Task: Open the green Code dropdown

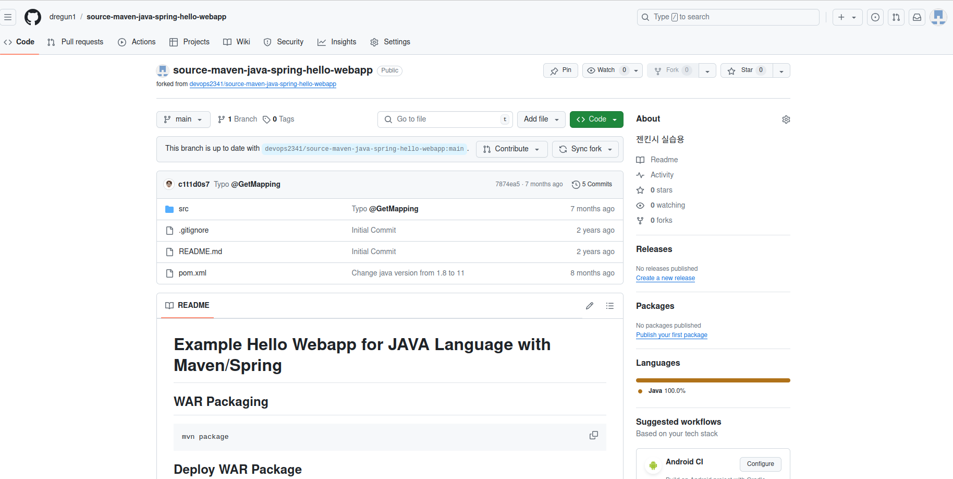Action: point(596,119)
